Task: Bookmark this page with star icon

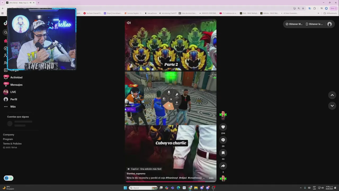Action: [x=303, y=8]
